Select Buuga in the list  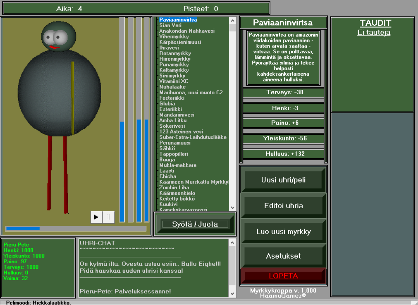tap(167, 159)
